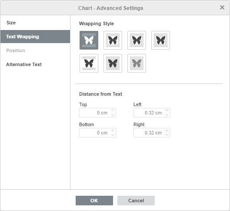Image resolution: width=230 pixels, height=211 pixels.
Task: Decrease the Bottom distance value
Action: [112, 135]
